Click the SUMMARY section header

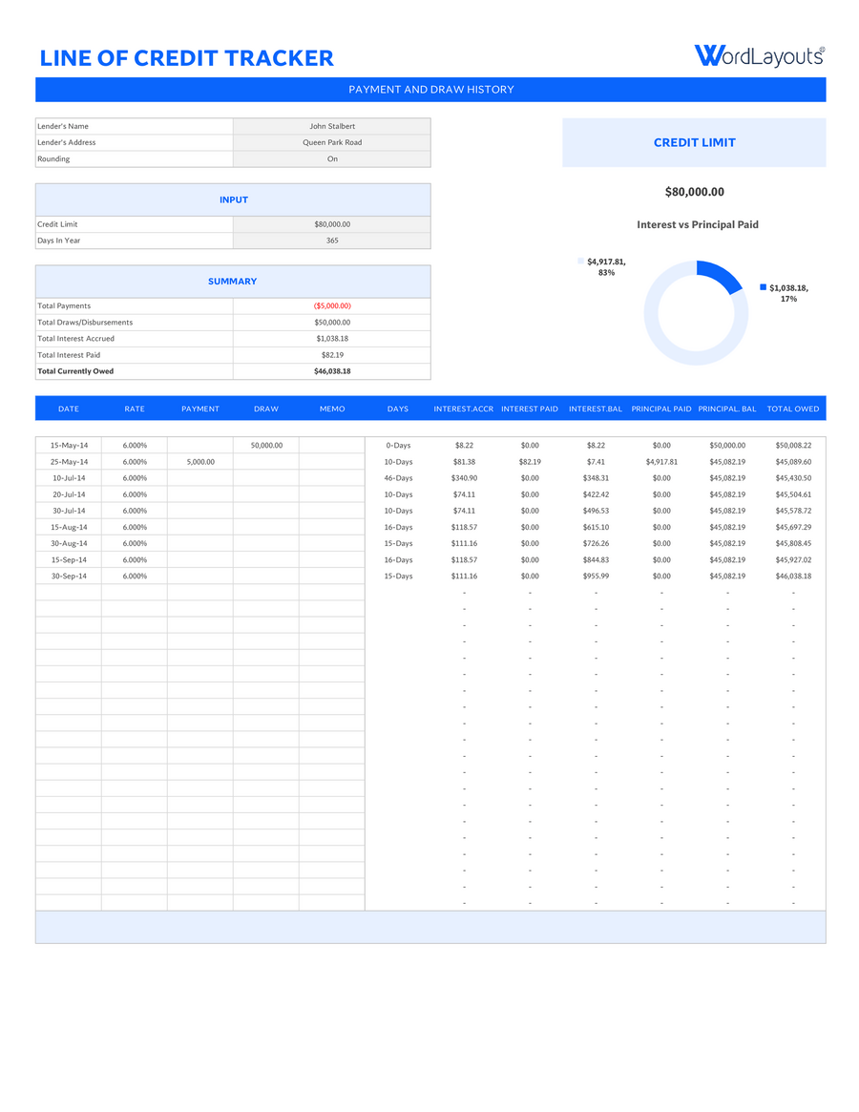(233, 281)
